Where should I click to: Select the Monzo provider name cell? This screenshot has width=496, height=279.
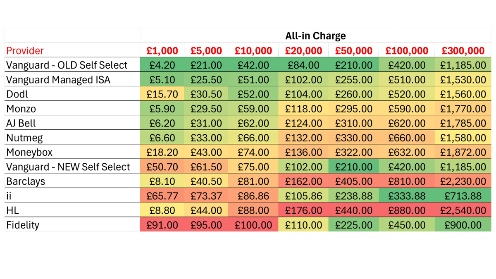tap(72, 109)
